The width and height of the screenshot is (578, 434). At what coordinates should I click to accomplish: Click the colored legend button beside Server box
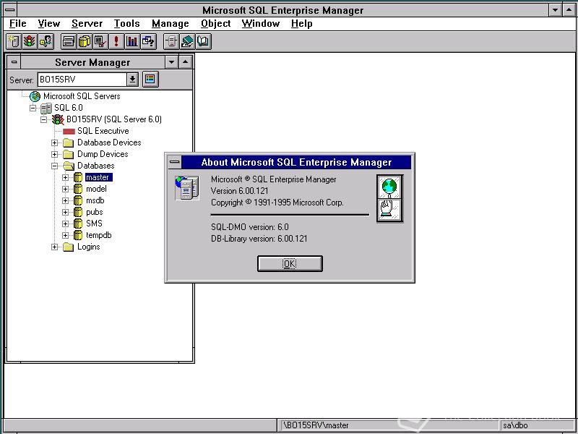click(150, 79)
